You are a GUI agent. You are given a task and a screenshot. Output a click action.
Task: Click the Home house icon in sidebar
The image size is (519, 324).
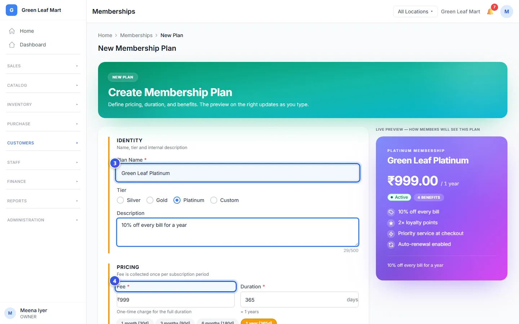12,31
